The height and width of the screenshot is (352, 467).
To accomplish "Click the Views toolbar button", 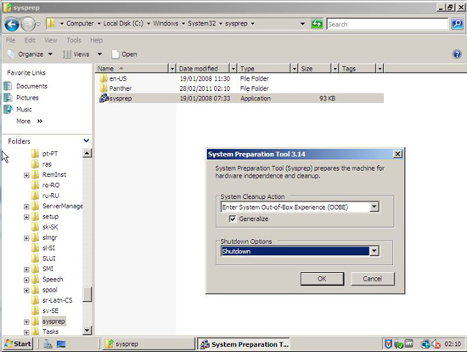I will click(76, 54).
